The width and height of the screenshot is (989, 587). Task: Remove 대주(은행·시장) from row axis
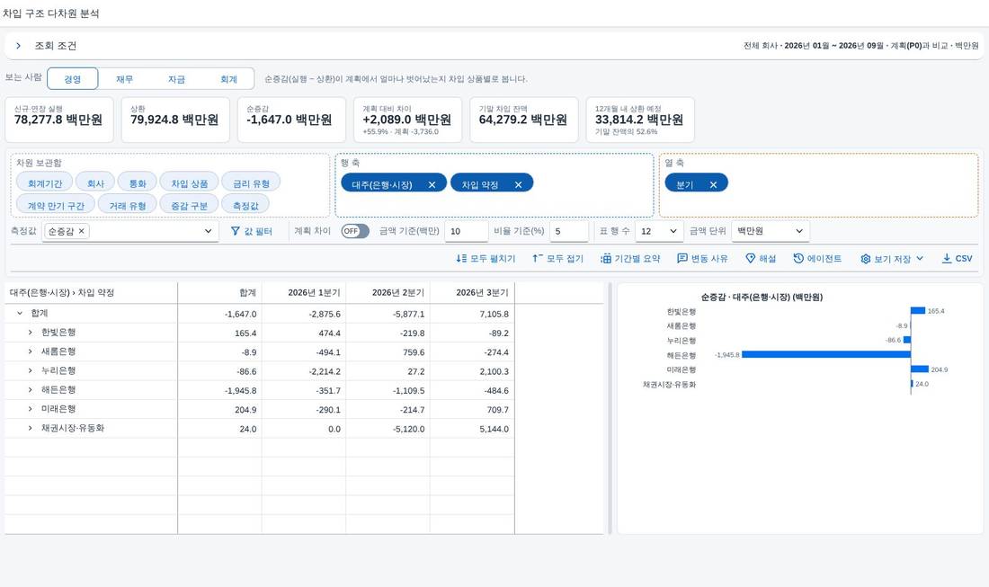432,185
